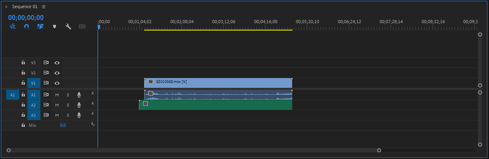
Task: Toggle the Snap magnet icon
Action: [x=27, y=27]
